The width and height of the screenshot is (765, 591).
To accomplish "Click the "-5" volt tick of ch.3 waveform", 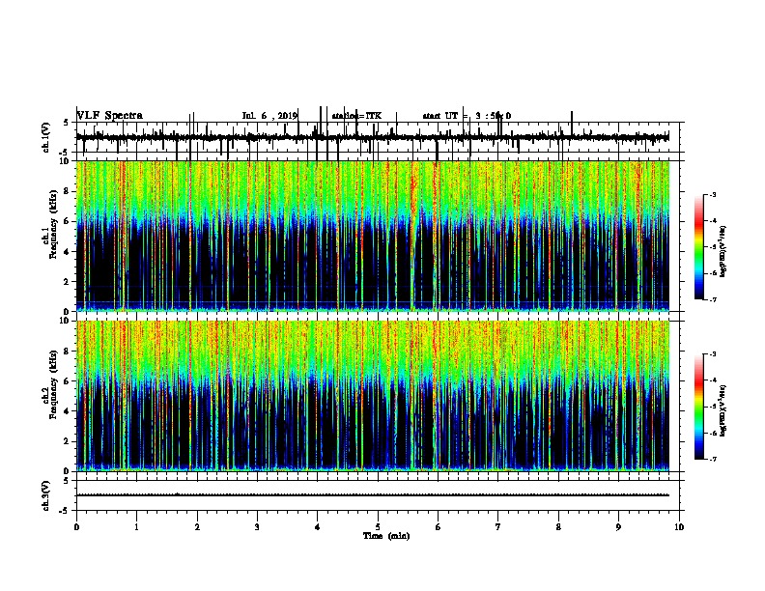I will [65, 511].
